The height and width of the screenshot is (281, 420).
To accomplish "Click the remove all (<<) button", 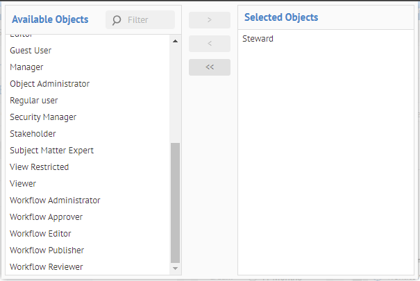I will coord(209,67).
